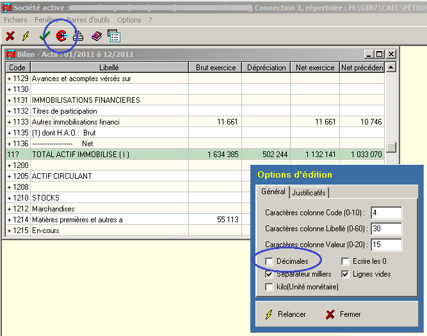Click the list window toolbar icon
Viewport: 427px width, 336px height.
[114, 36]
